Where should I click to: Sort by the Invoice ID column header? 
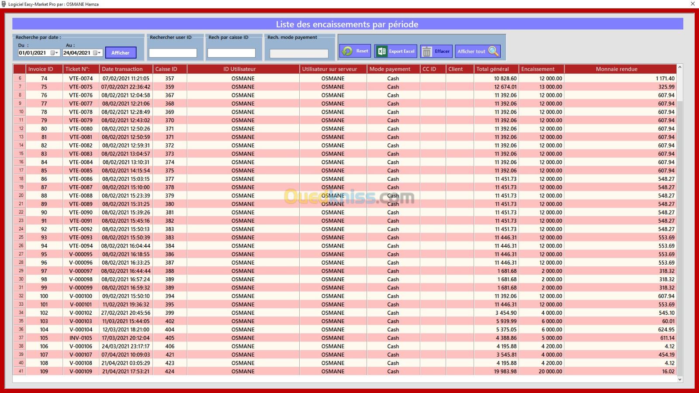(41, 69)
